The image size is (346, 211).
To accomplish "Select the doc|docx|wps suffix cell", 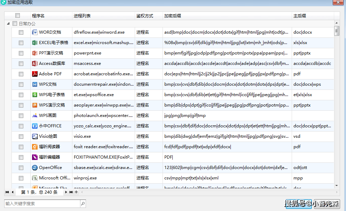I will coord(313,84).
